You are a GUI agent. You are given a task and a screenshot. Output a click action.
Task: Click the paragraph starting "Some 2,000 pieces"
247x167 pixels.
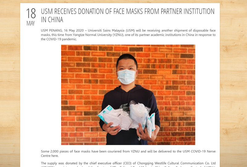tap(128, 153)
